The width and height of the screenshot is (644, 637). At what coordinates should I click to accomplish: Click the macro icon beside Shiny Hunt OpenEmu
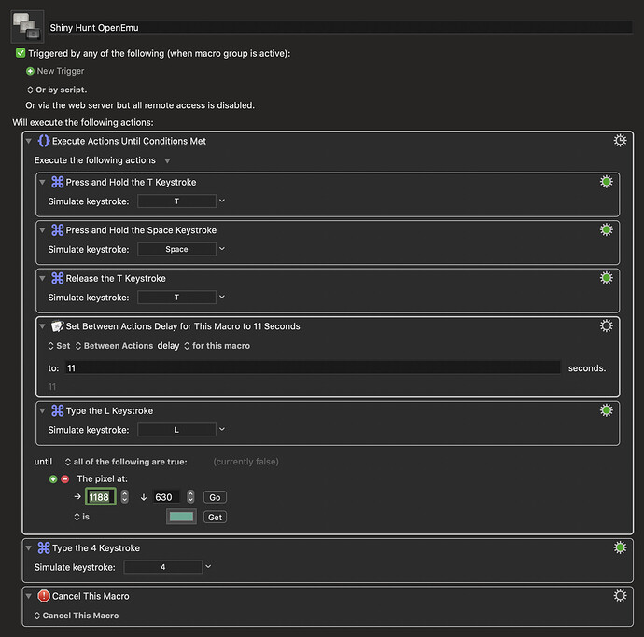tap(27, 27)
